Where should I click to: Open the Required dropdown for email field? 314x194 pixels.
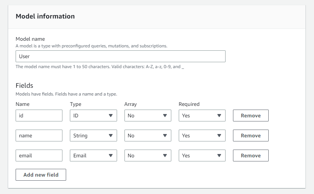click(x=202, y=155)
